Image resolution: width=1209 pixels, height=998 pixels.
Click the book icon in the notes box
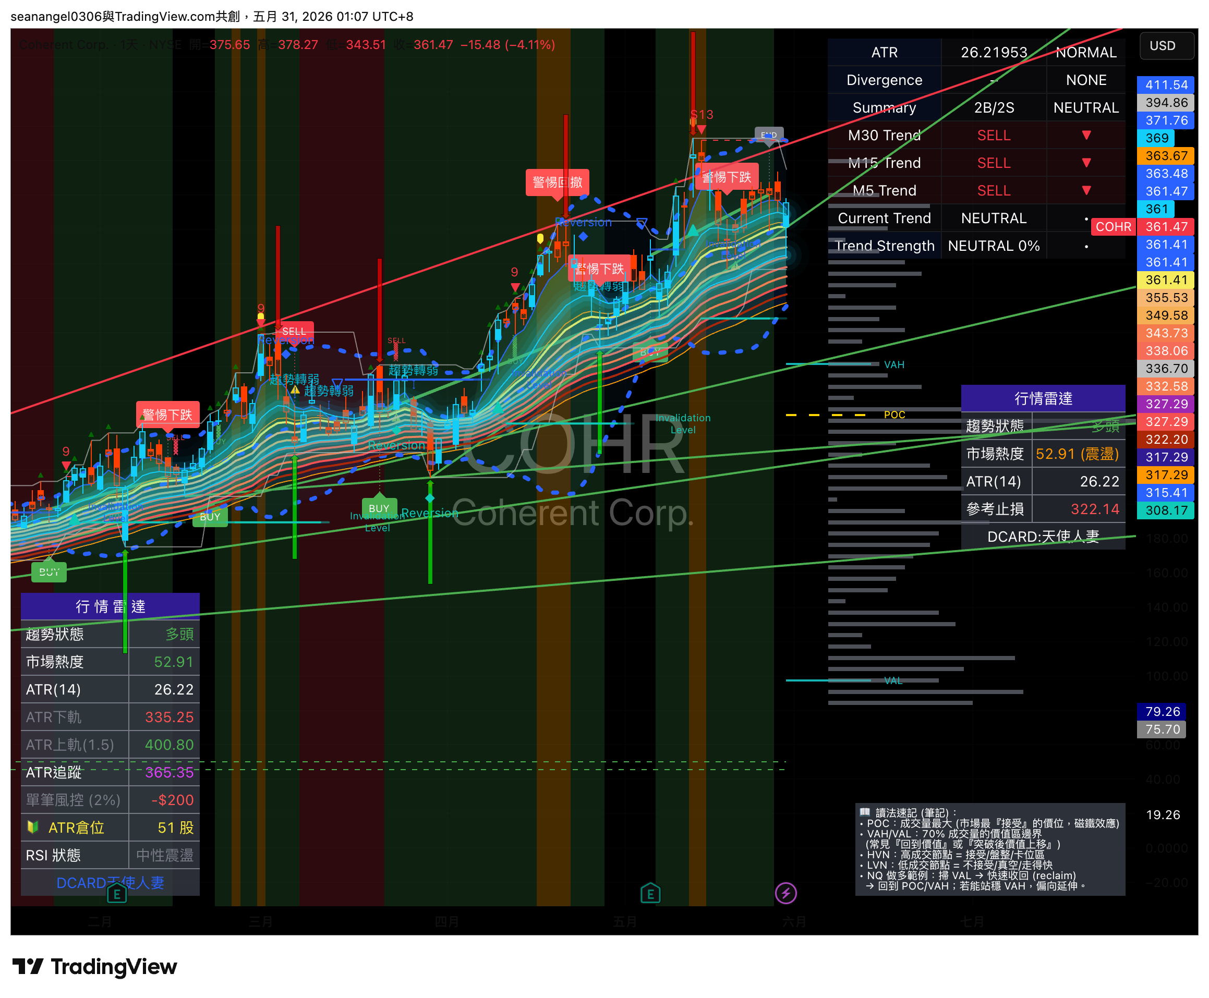(x=865, y=812)
